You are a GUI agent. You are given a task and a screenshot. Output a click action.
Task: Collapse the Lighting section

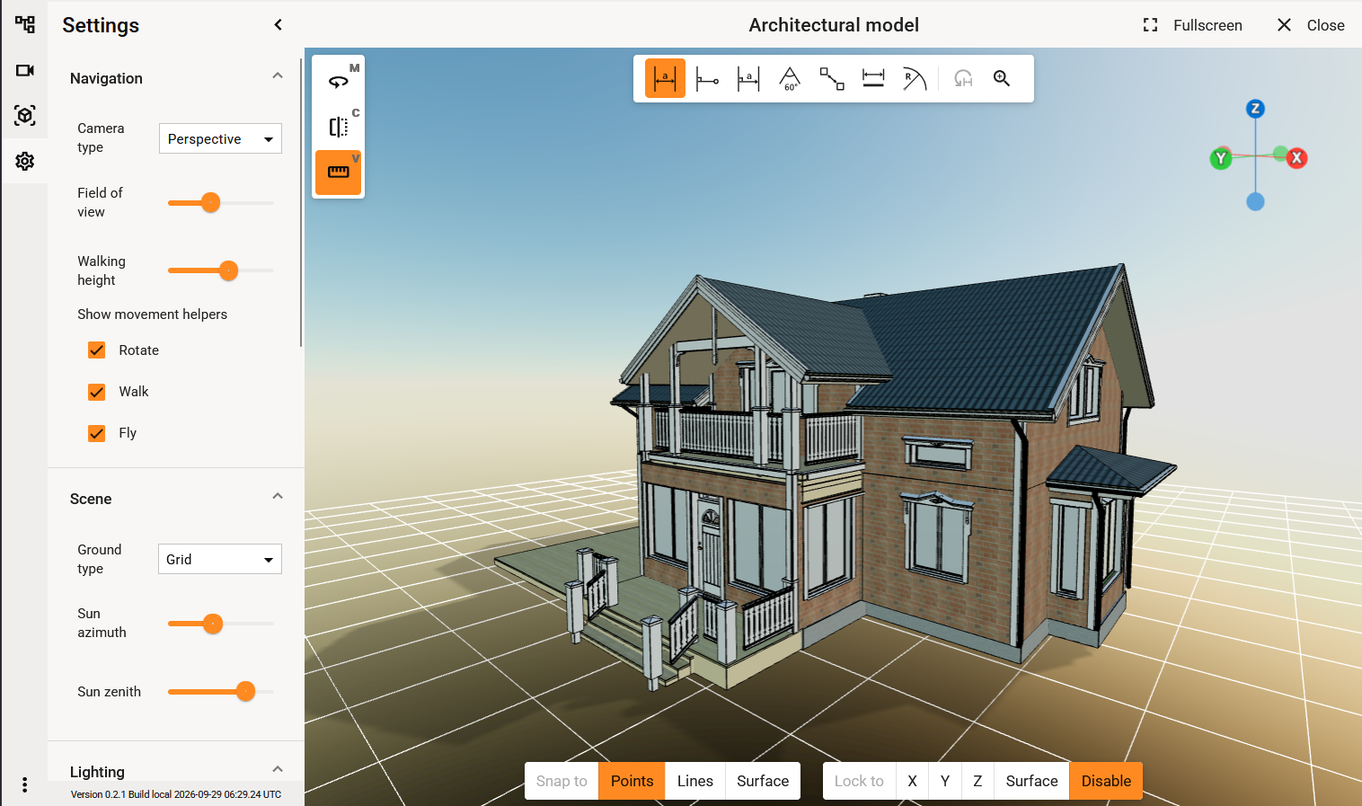click(278, 769)
